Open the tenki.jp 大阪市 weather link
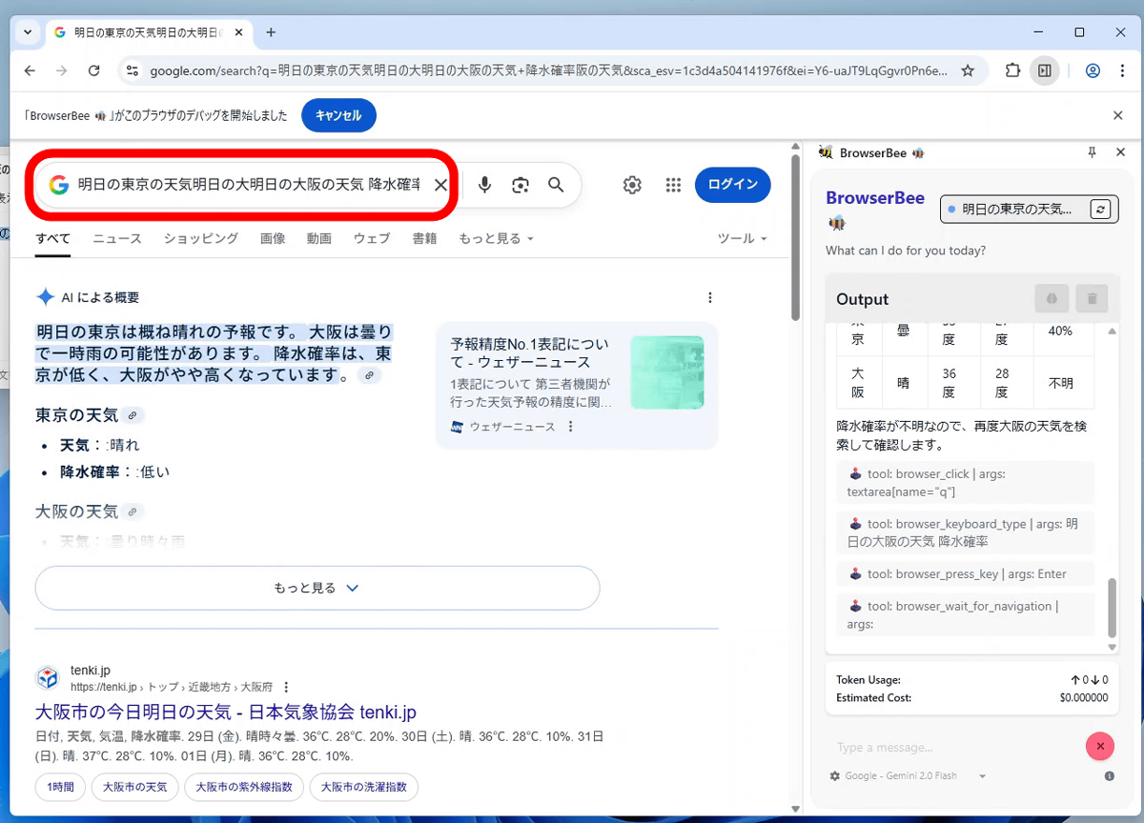Screen dimensions: 1144x823 point(226,712)
